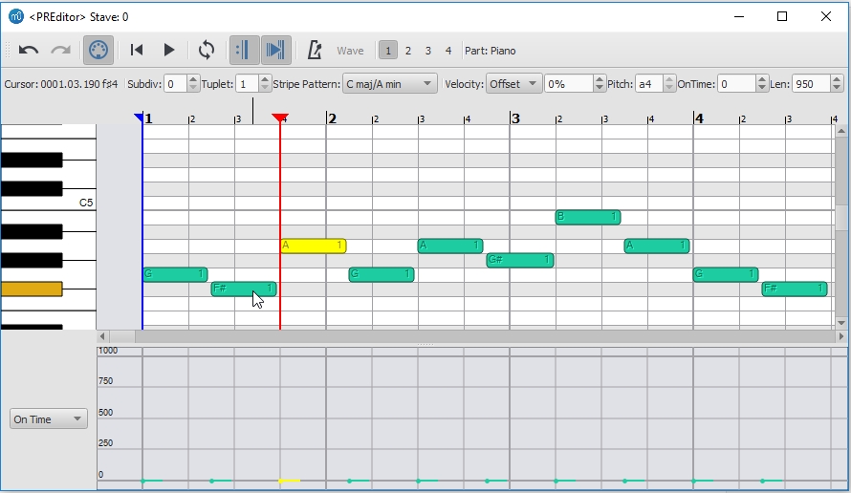Select voice 1 button
This screenshot has height=493, width=851.
pyautogui.click(x=387, y=51)
